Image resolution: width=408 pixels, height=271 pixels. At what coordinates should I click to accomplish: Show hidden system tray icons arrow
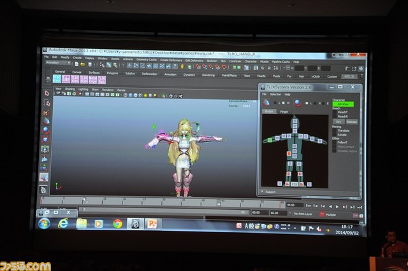[x=295, y=228]
